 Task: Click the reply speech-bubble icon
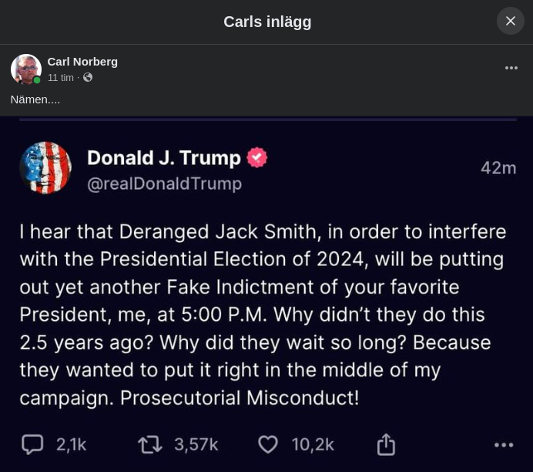[32, 444]
